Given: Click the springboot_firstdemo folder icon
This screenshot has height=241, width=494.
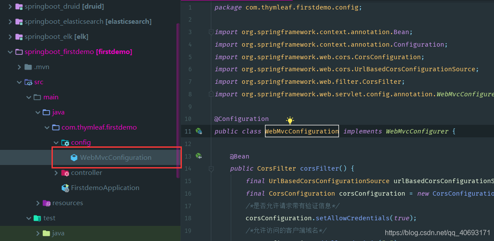Looking at the screenshot, I should coord(19,52).
